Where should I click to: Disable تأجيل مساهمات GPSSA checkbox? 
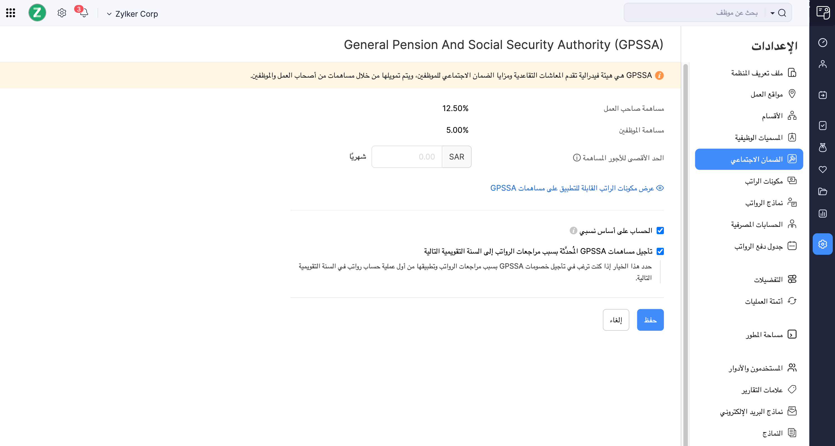point(660,251)
